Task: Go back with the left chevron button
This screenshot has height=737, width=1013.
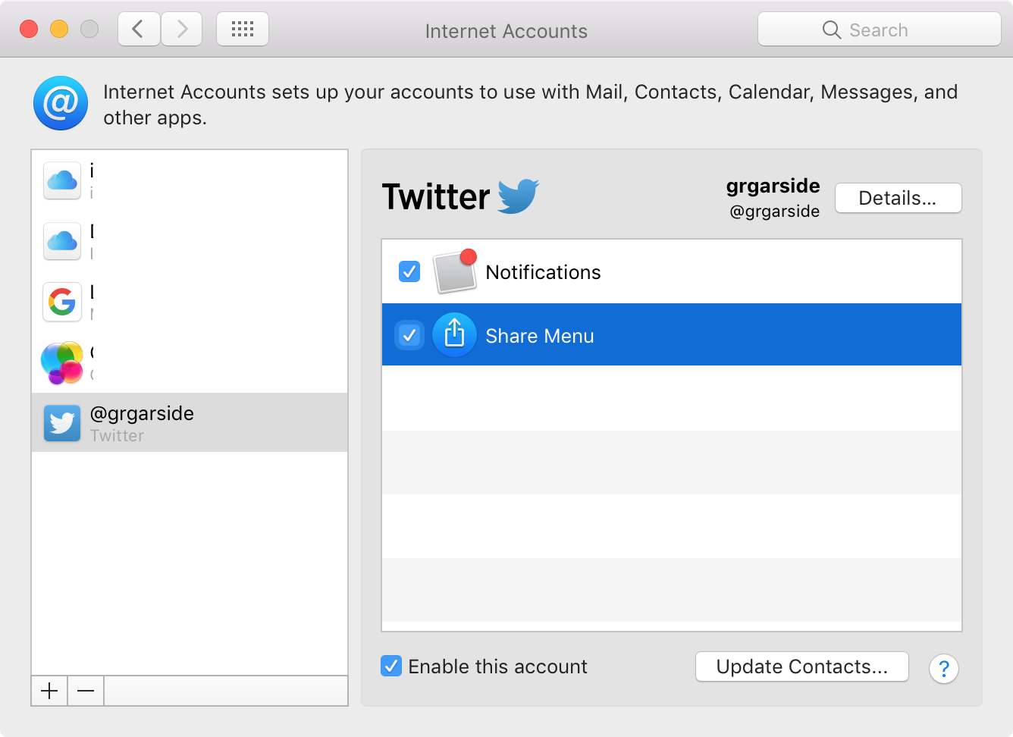Action: (139, 30)
